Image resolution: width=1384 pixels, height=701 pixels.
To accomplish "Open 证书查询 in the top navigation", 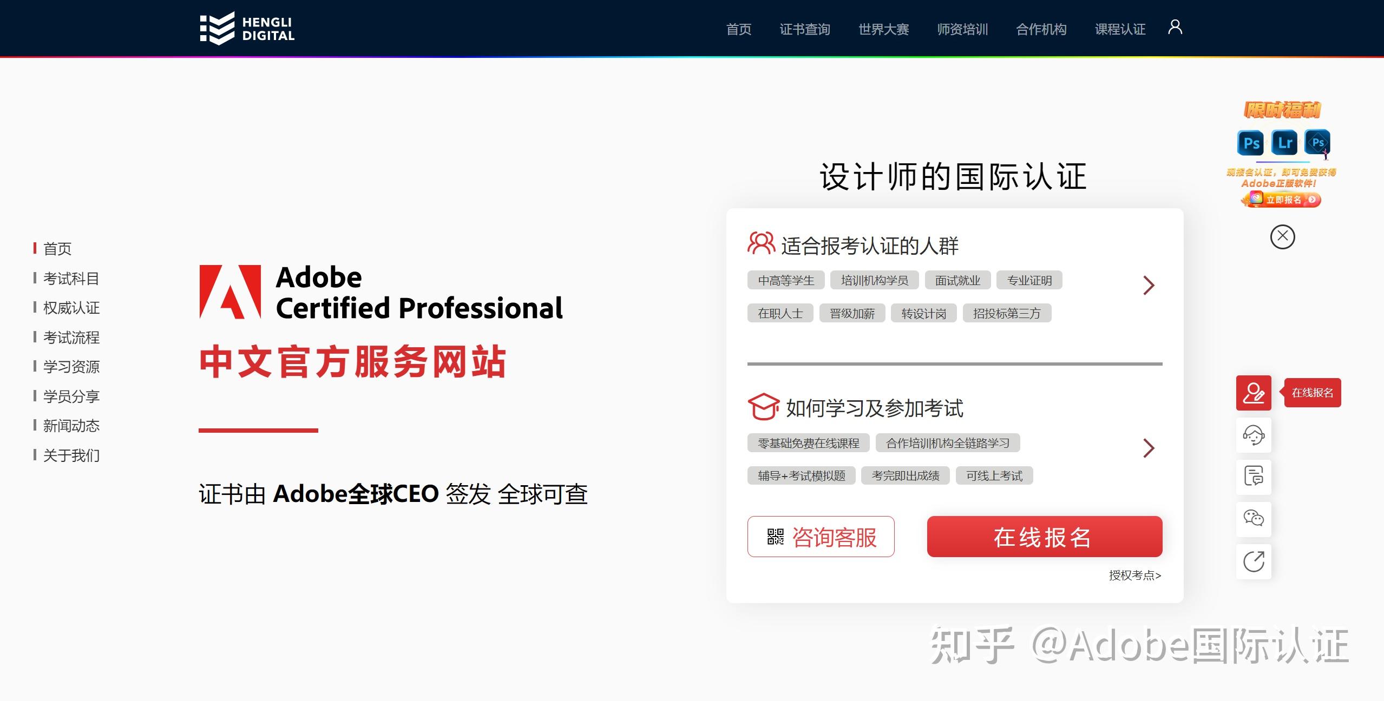I will coord(804,29).
